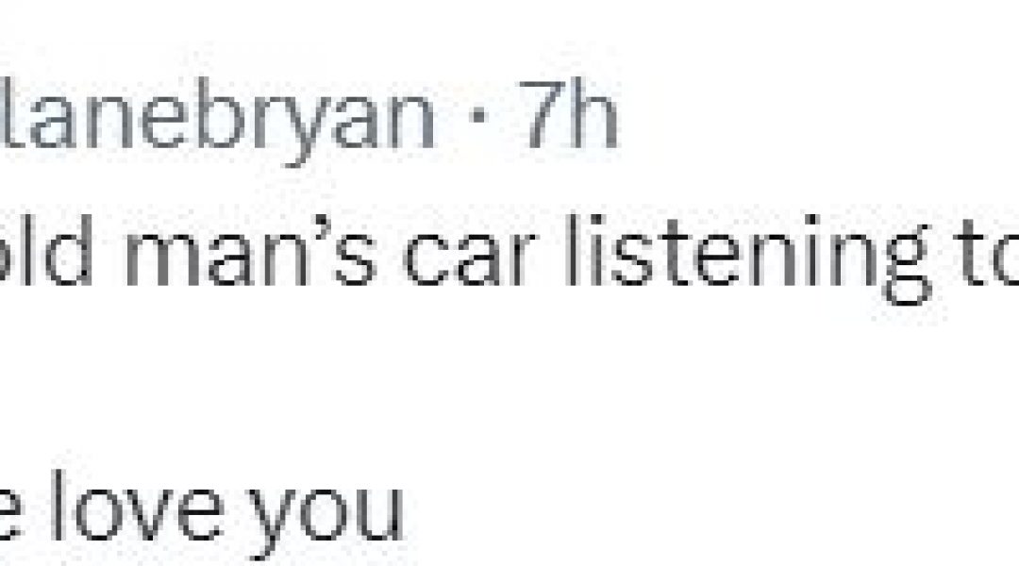Screen dimensions: 1019x566
Task: Click the letter "h" in the 7h timestamp
Action: (593, 116)
